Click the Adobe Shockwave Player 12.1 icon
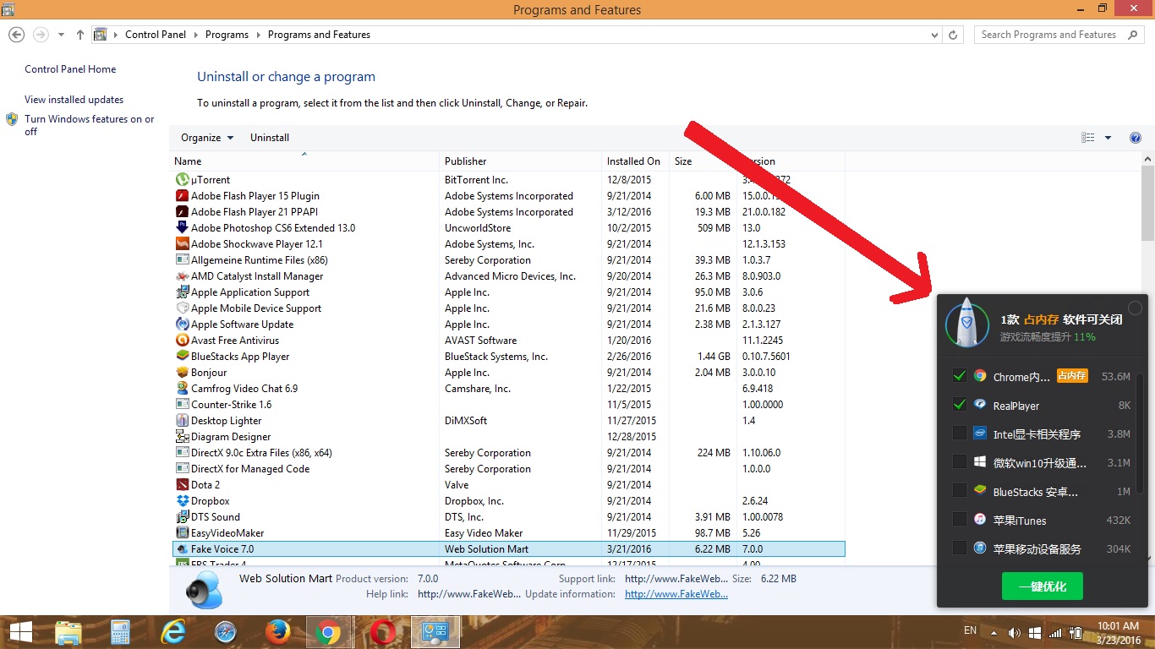Screen dimensions: 1155x649 (x=182, y=243)
